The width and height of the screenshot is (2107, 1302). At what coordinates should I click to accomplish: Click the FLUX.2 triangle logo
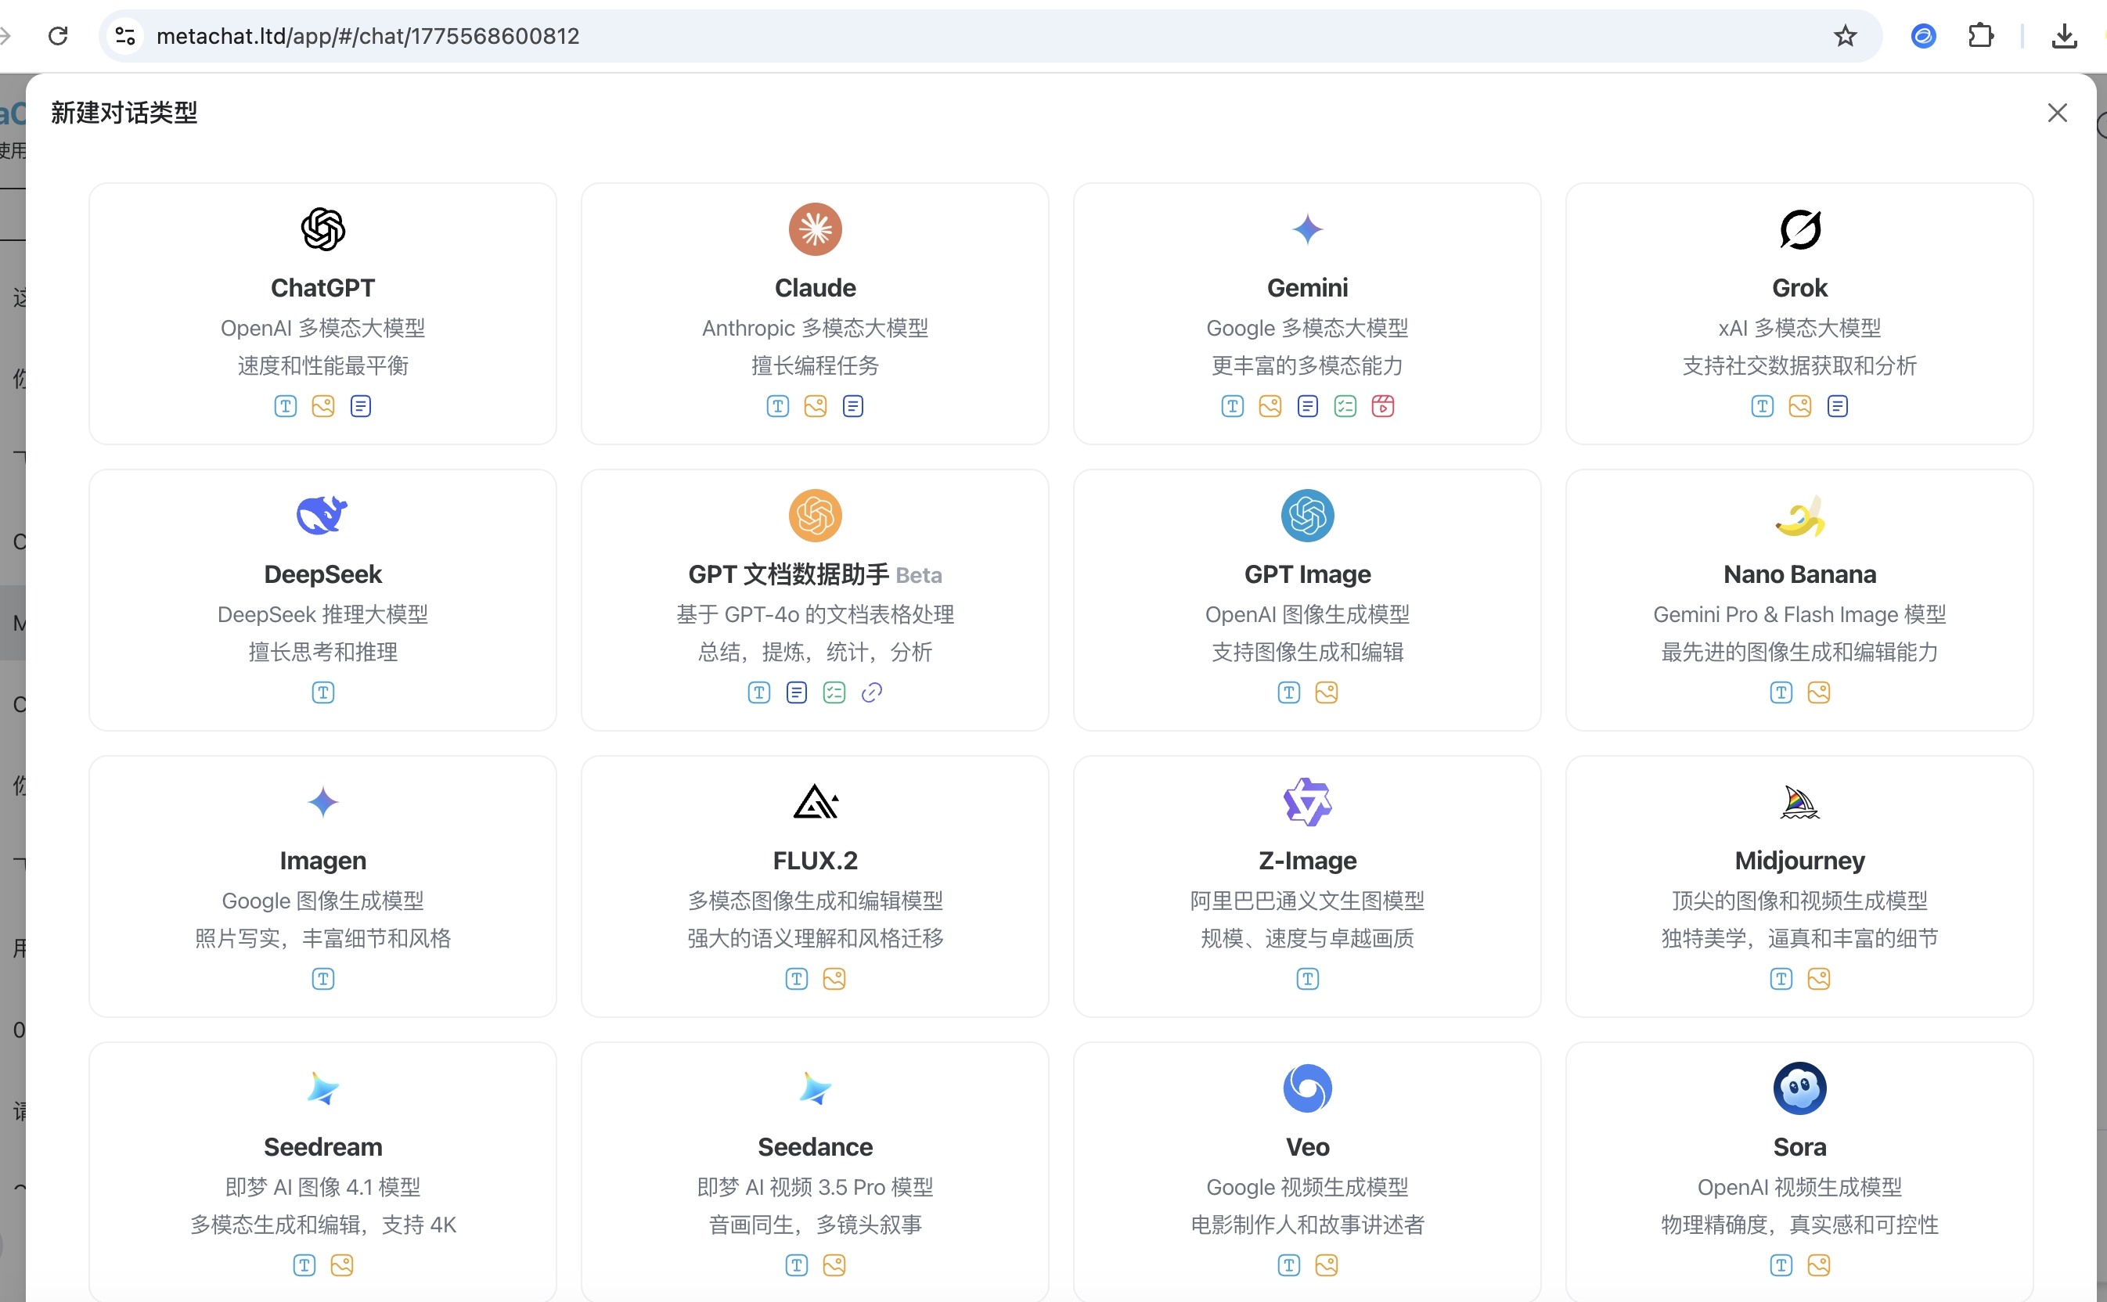click(x=815, y=802)
